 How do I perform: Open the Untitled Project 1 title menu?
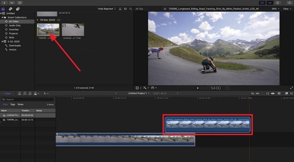139,93
